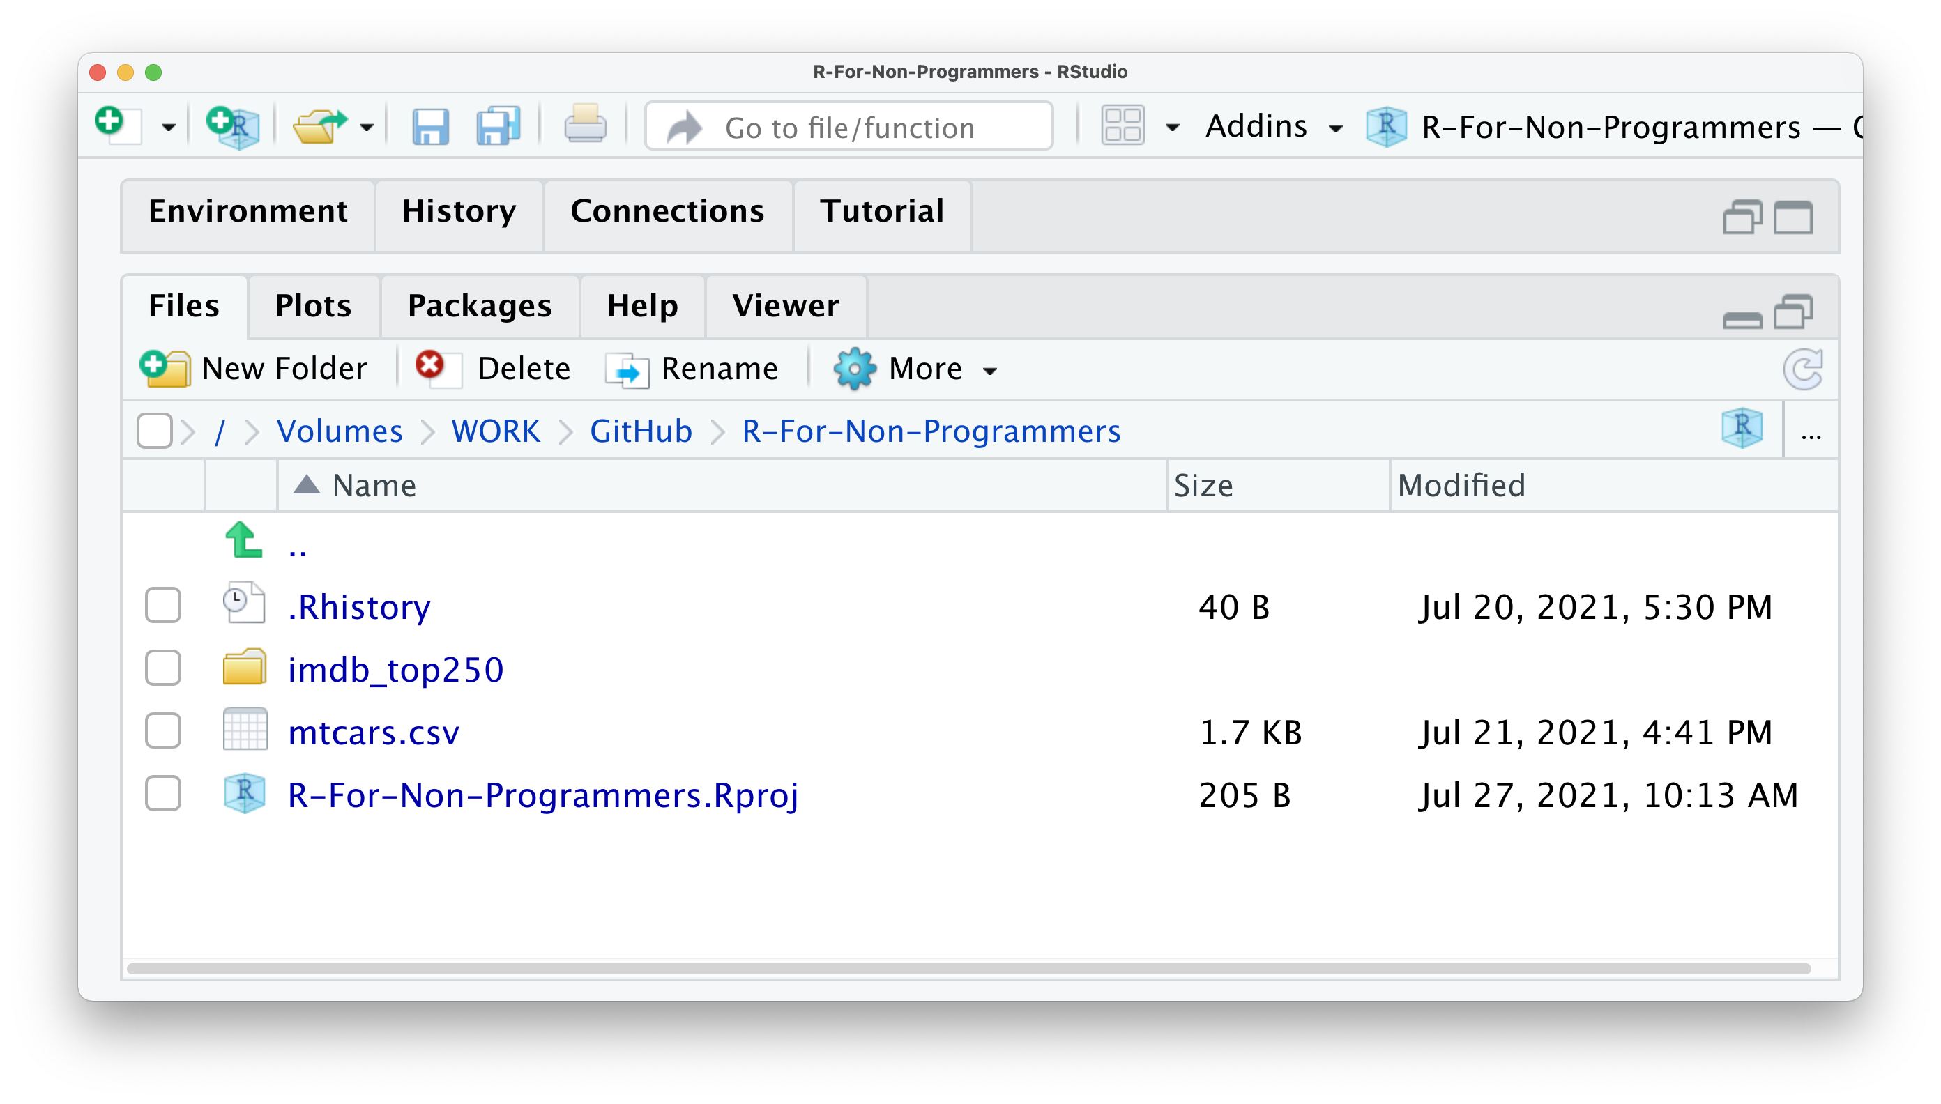Open the New File dropdown arrow
Image resolution: width=1941 pixels, height=1104 pixels.
pyautogui.click(x=169, y=128)
